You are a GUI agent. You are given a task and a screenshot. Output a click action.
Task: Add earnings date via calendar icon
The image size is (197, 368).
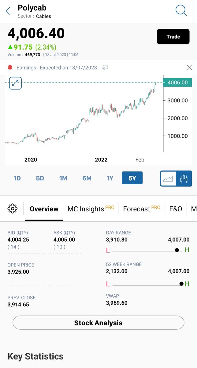click(x=105, y=67)
